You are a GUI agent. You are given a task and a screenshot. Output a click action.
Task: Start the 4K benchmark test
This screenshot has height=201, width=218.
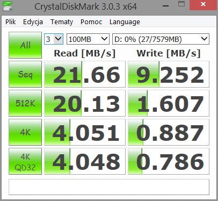[25, 132]
